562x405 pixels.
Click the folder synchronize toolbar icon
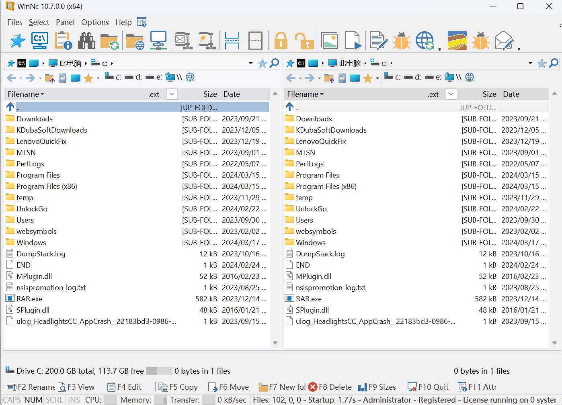point(109,41)
